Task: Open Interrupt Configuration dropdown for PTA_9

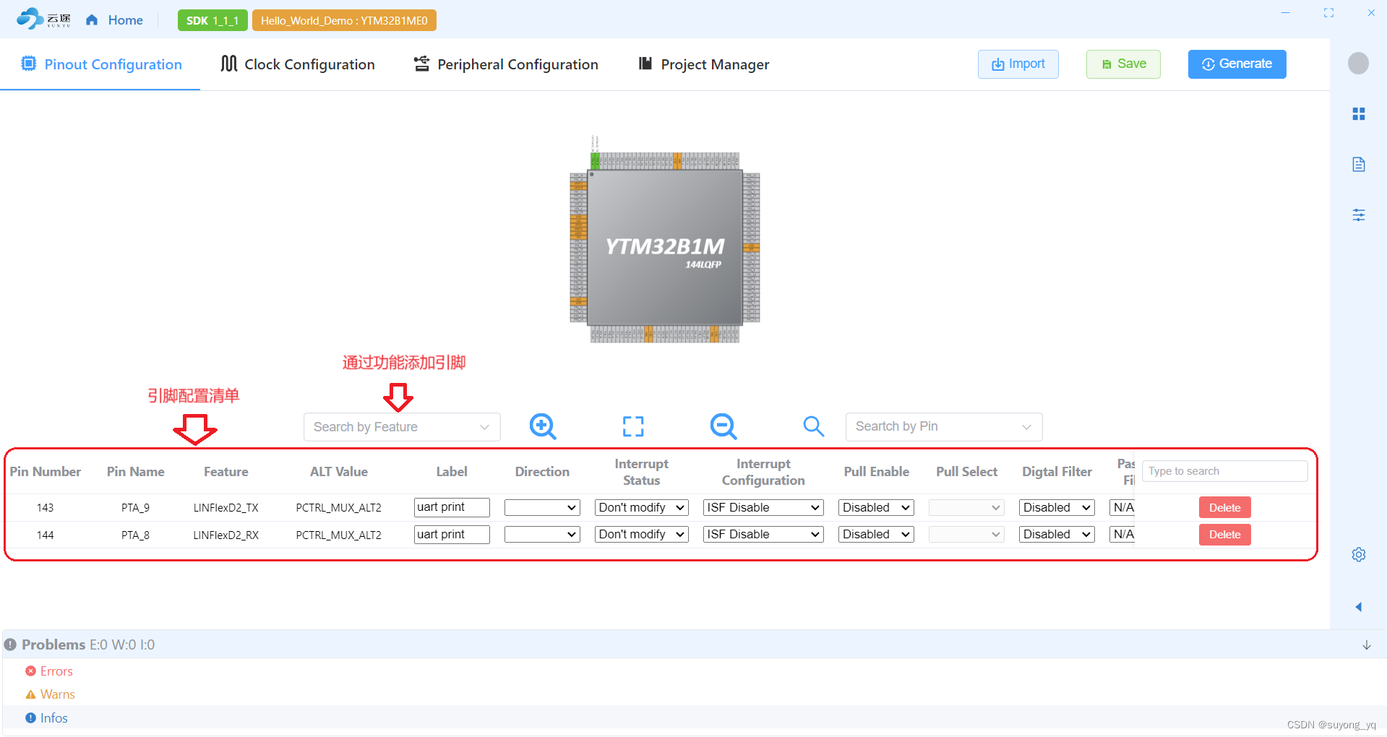Action: [763, 508]
